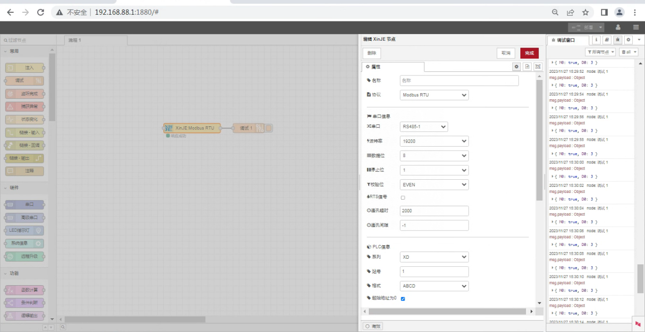
Task: Click the 取消 (Cancel) button
Action: click(x=506, y=53)
